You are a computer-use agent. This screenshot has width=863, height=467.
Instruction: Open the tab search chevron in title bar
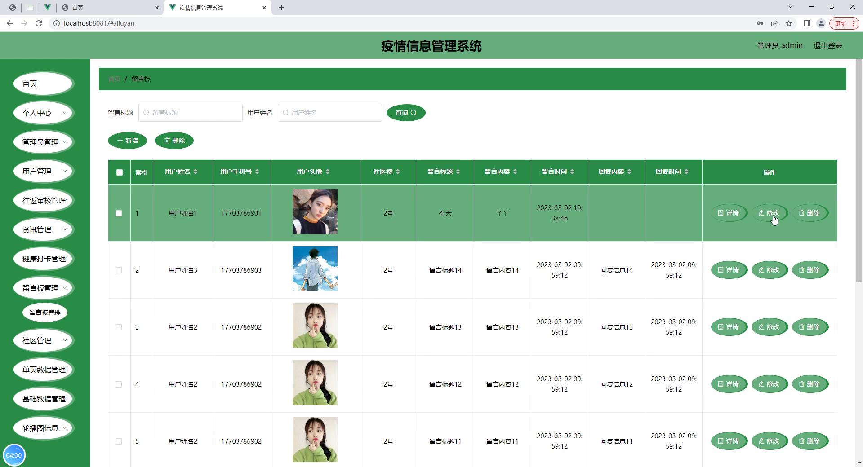click(791, 6)
